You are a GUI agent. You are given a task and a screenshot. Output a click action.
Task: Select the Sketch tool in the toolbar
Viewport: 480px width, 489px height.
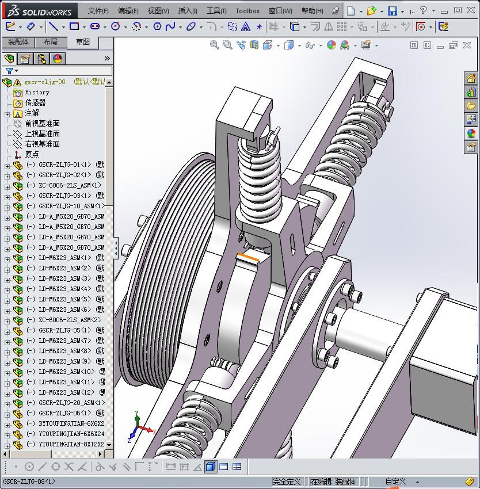pos(10,26)
